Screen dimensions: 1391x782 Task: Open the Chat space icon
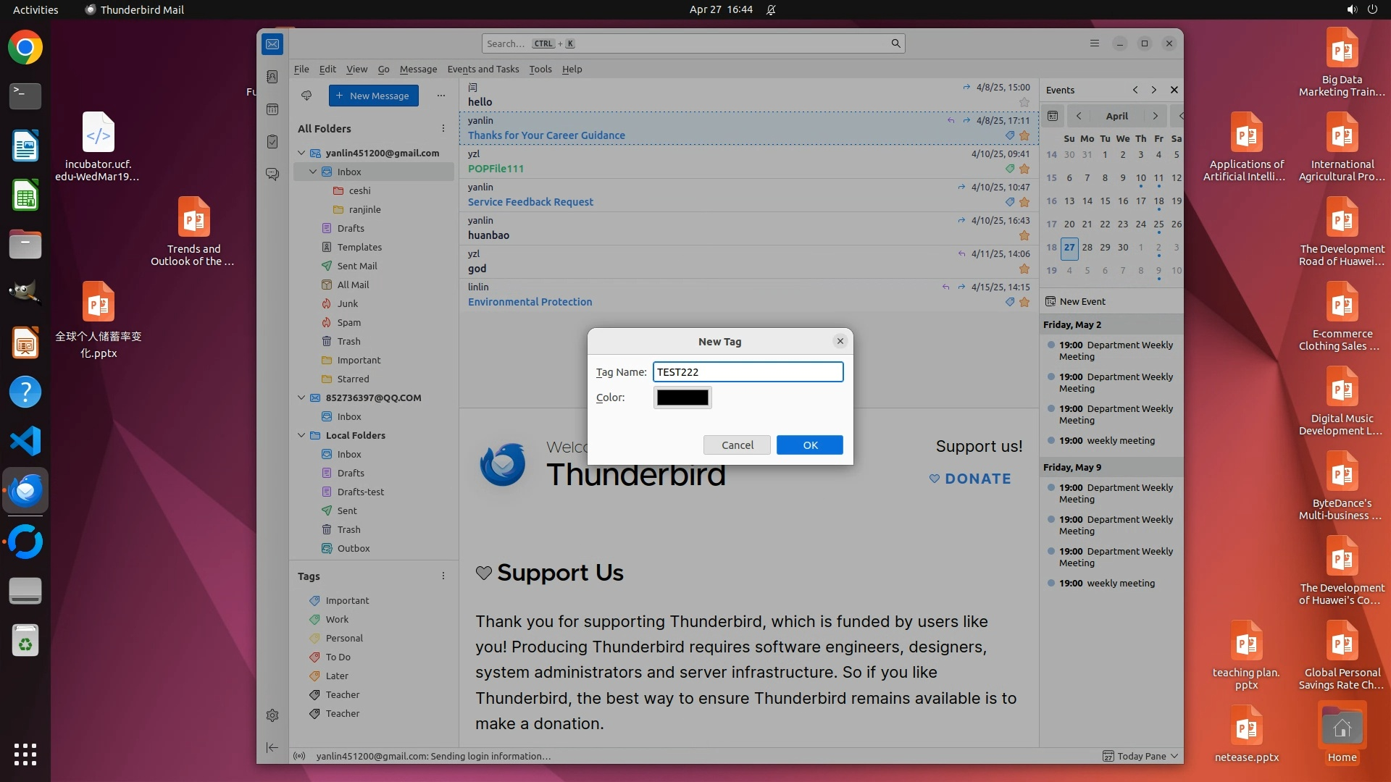[272, 175]
